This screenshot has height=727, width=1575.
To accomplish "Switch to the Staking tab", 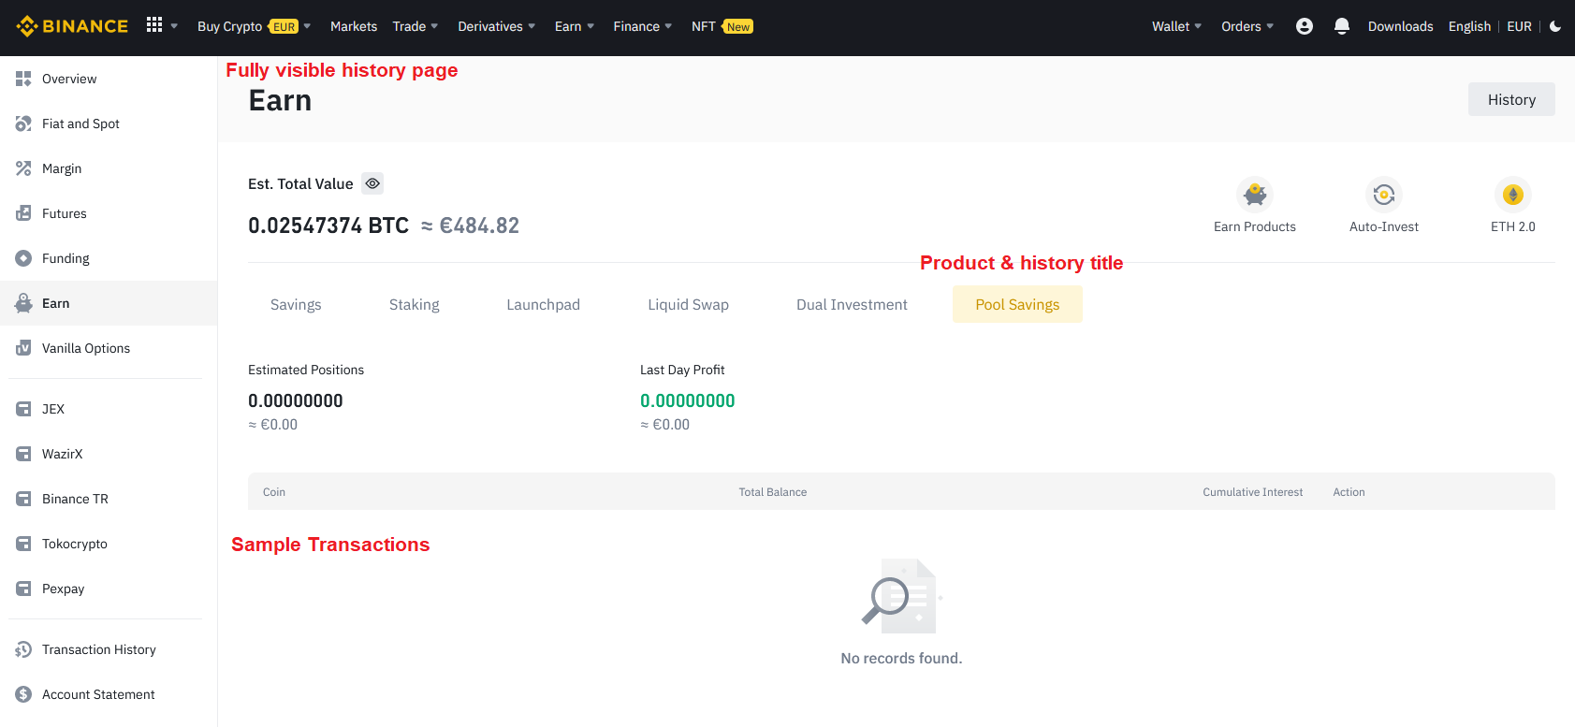I will coord(415,304).
